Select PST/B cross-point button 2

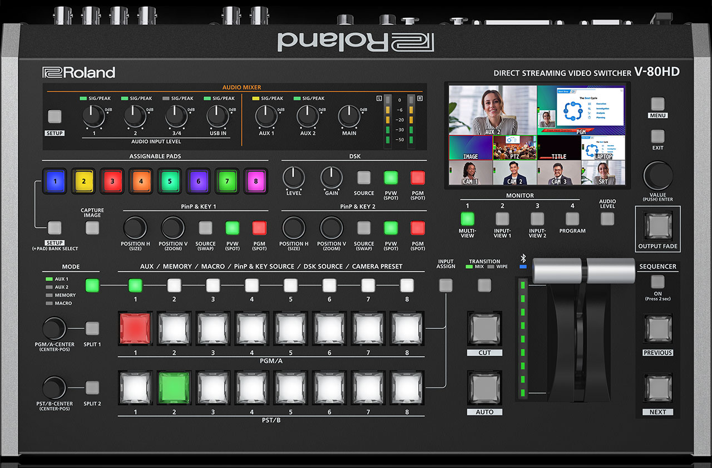174,388
